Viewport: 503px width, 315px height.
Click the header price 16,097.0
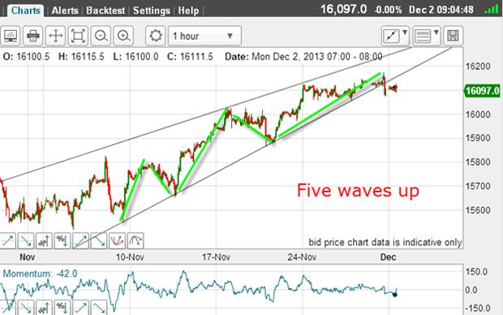pos(343,9)
